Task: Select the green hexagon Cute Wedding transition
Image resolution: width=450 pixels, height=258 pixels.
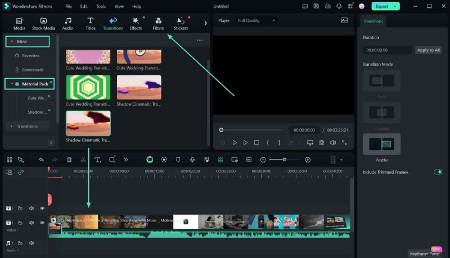Action: point(88,88)
